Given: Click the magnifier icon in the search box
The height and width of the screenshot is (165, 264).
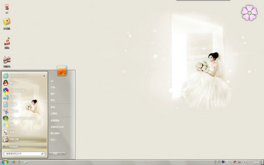Looking at the screenshot, I should [x=42, y=154].
